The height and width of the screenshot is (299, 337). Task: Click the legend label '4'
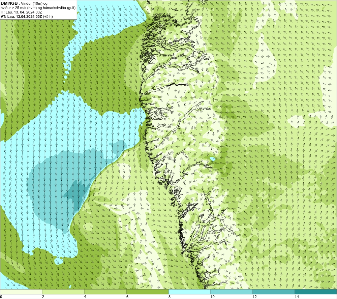tap(85, 297)
